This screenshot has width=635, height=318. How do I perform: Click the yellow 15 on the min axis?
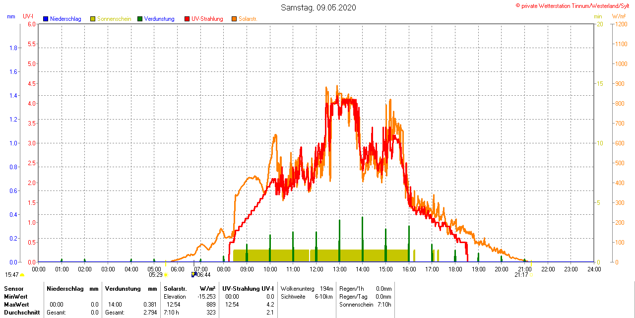tap(600, 83)
